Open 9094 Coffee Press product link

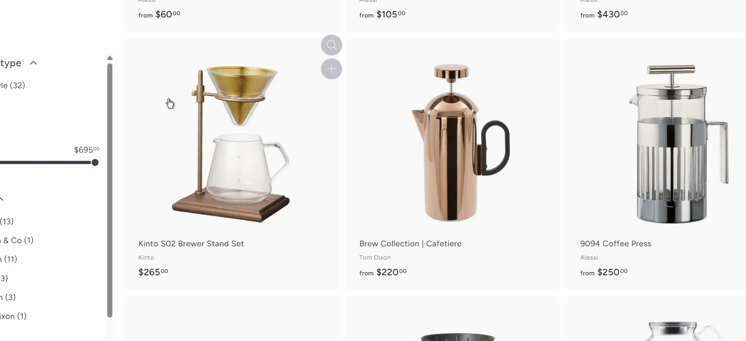click(x=616, y=244)
